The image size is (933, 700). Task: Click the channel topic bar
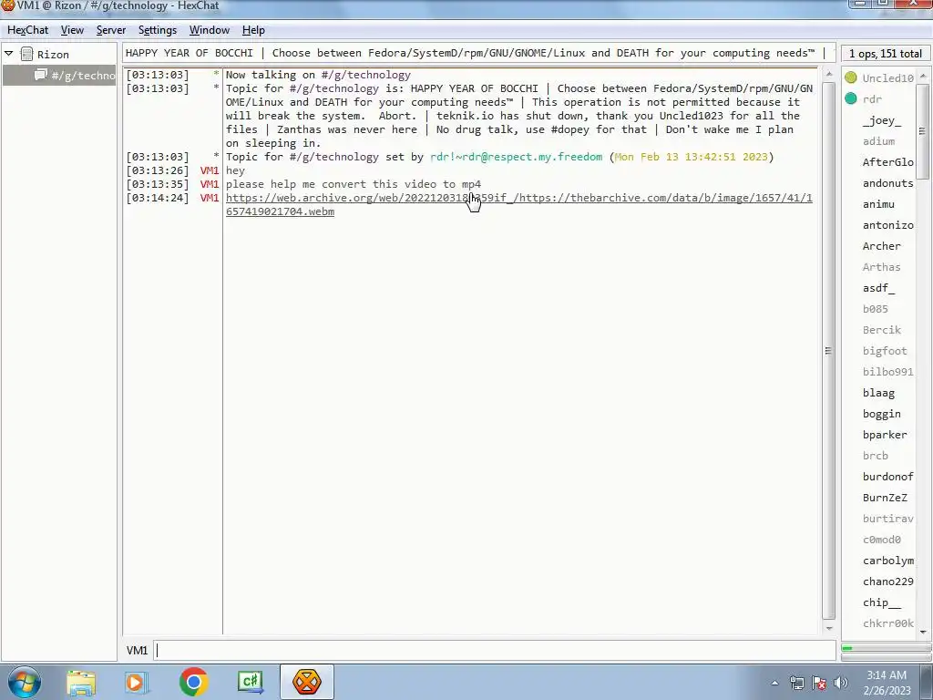479,53
